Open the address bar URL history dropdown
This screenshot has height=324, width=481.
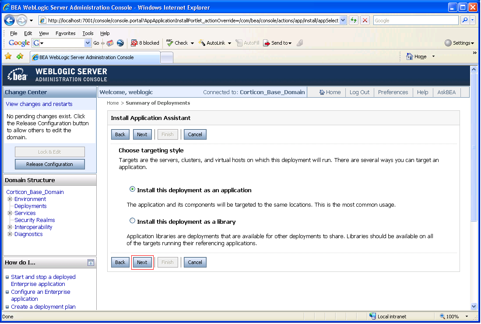click(343, 21)
